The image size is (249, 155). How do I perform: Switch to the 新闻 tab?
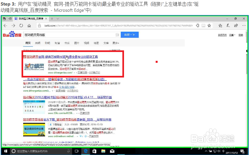click(x=38, y=43)
